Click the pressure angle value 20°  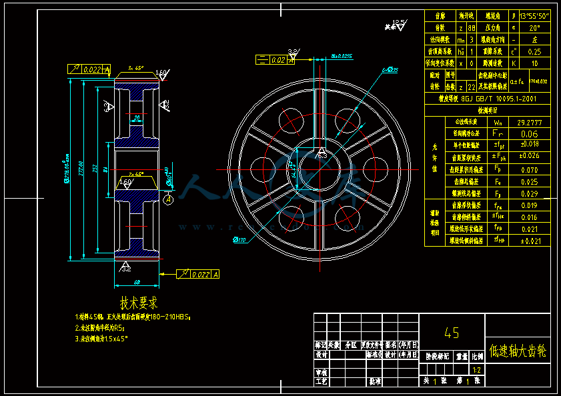pos(534,28)
